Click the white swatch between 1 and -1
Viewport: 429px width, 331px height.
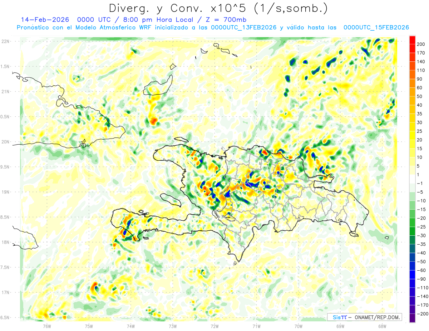point(412,179)
